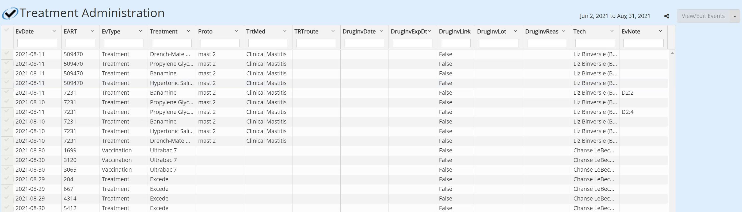
Task: Sort by the Treatment column header
Action: [x=163, y=32]
